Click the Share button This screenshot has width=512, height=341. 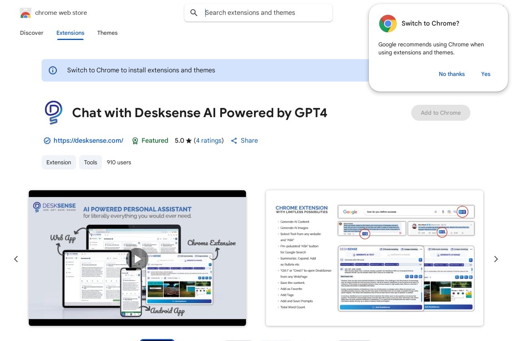click(x=244, y=141)
